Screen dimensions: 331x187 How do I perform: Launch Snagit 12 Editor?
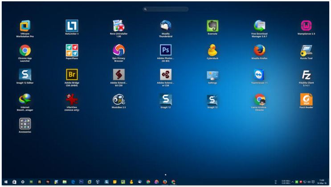click(x=25, y=74)
